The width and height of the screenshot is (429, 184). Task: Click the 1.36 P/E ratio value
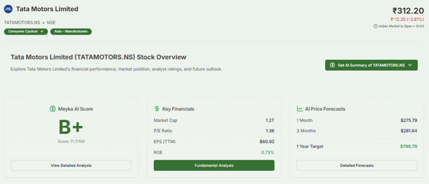270,131
